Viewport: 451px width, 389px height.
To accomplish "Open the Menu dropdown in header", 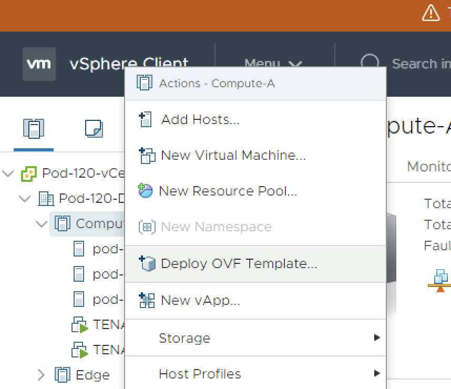I will pyautogui.click(x=273, y=64).
